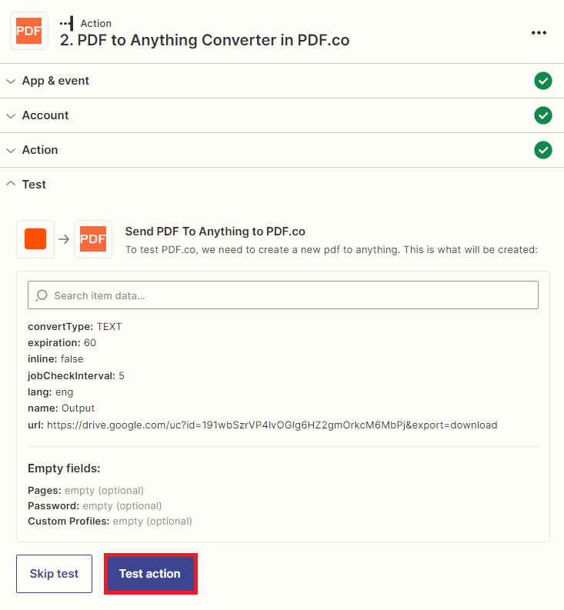Click the arrow between app icons
The height and width of the screenshot is (610, 564).
tap(64, 239)
